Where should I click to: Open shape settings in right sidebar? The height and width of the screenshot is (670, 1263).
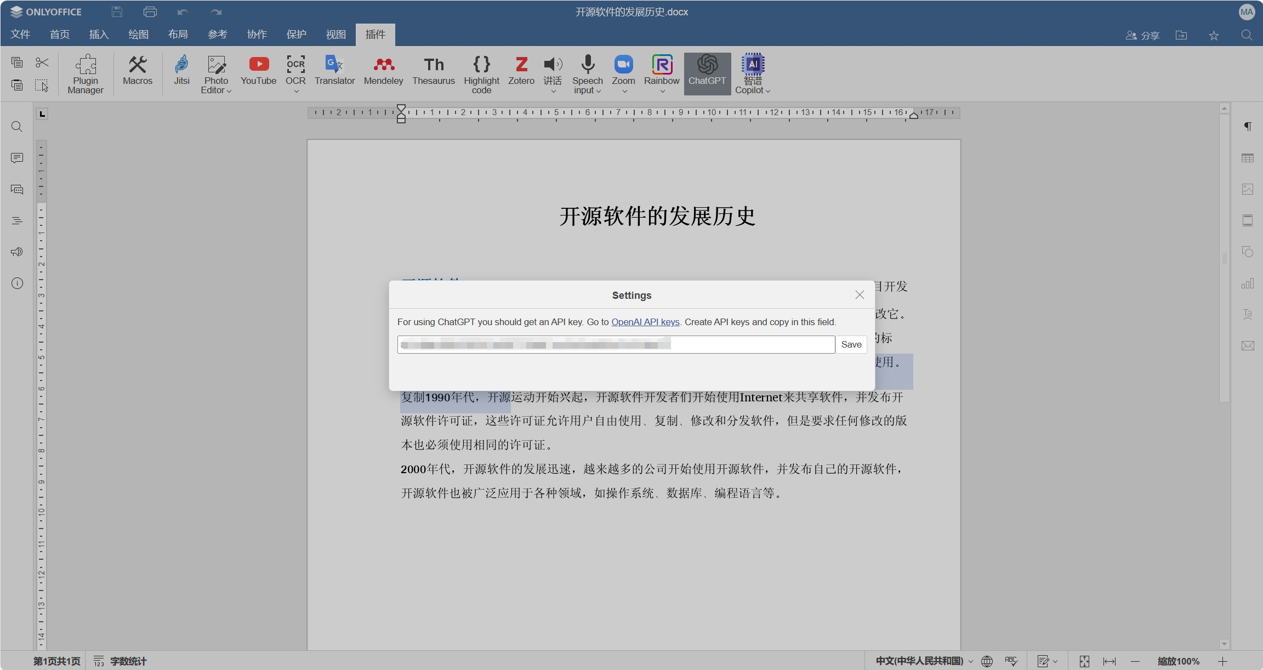[1248, 252]
